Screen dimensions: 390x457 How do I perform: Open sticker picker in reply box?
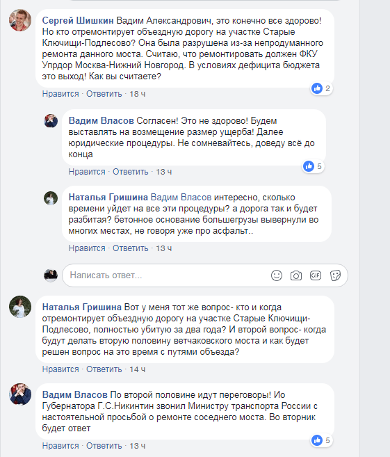[x=335, y=275]
